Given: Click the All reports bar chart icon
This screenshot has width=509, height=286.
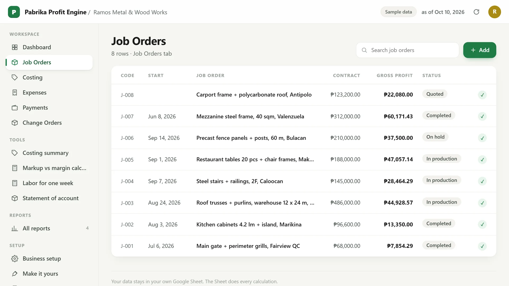Looking at the screenshot, I should pyautogui.click(x=15, y=228).
